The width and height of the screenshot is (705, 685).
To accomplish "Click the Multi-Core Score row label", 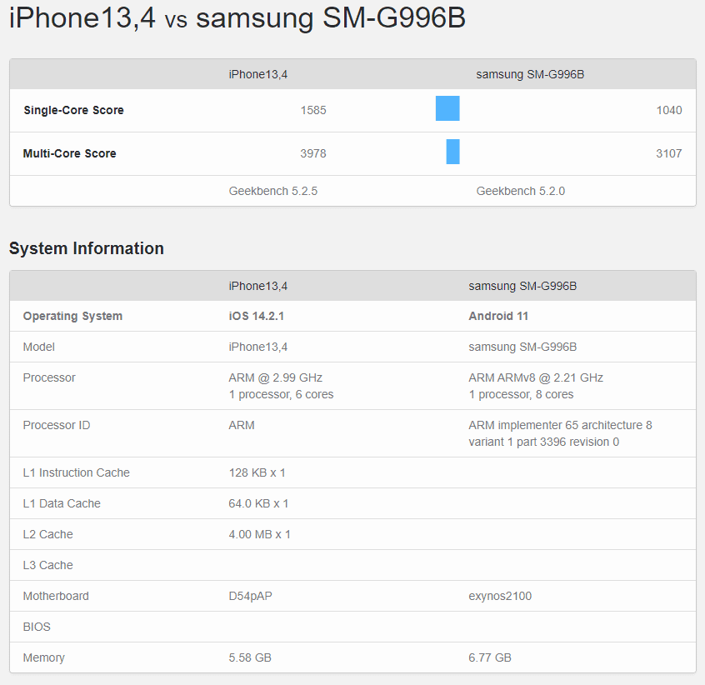I will tap(68, 153).
